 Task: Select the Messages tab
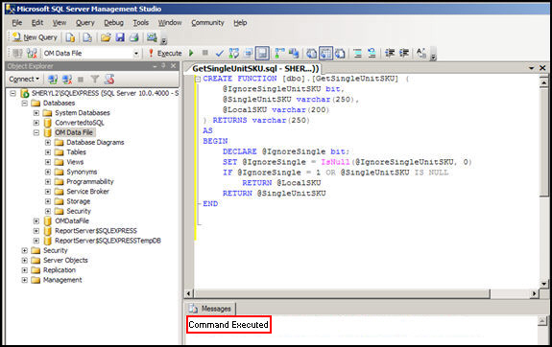(x=210, y=309)
